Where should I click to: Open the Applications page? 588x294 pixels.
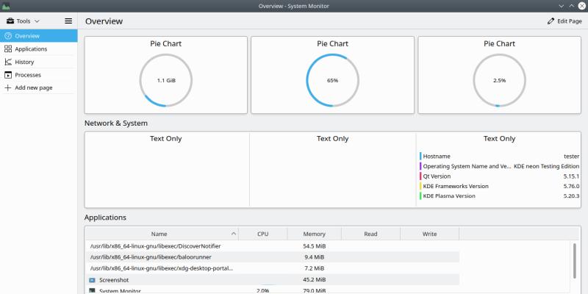pyautogui.click(x=31, y=49)
